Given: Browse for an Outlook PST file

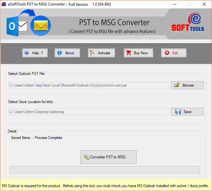Looking at the screenshot, I should click(x=187, y=85).
